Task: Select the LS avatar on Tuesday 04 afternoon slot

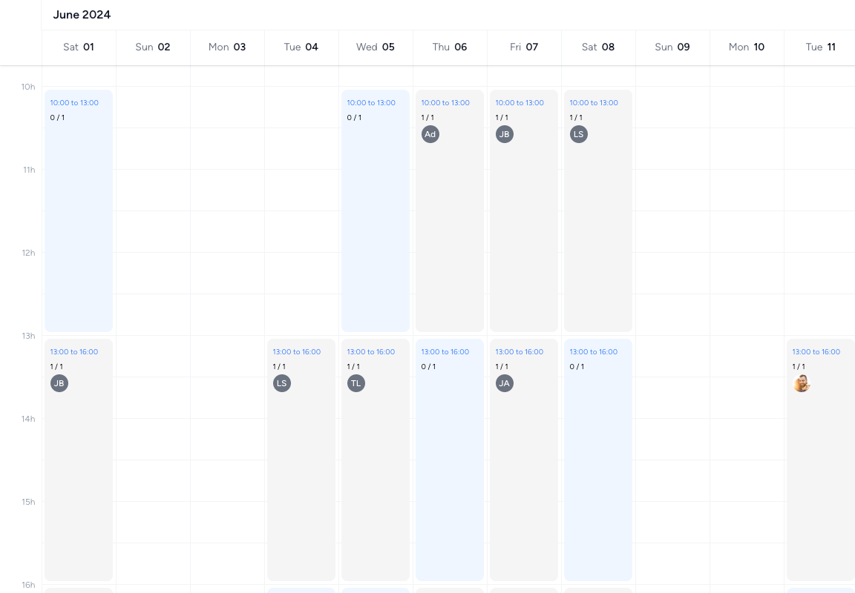Action: click(x=282, y=383)
